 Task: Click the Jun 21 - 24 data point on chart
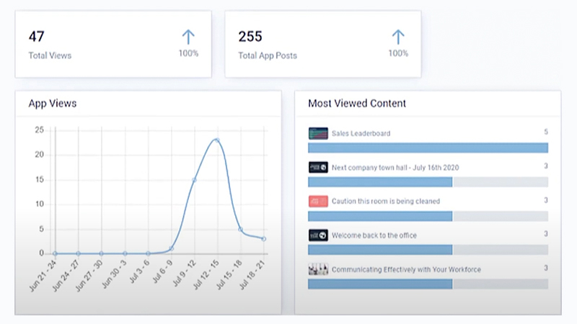[55, 253]
